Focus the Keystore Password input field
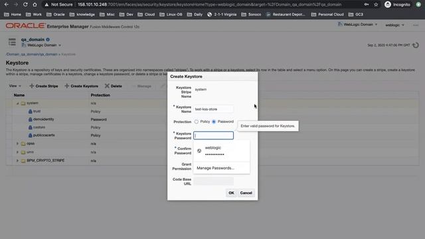425x239 pixels. coord(213,135)
